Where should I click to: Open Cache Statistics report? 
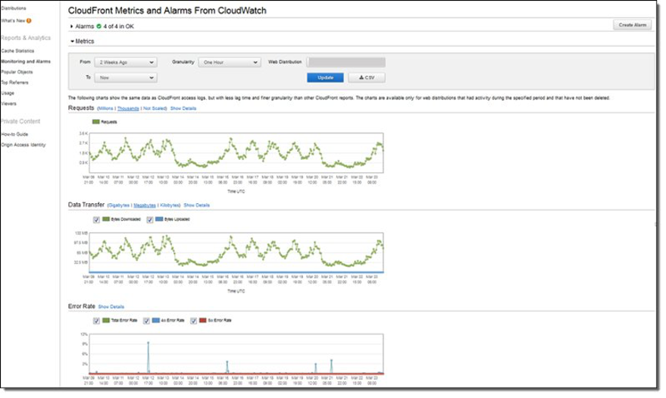pos(17,51)
